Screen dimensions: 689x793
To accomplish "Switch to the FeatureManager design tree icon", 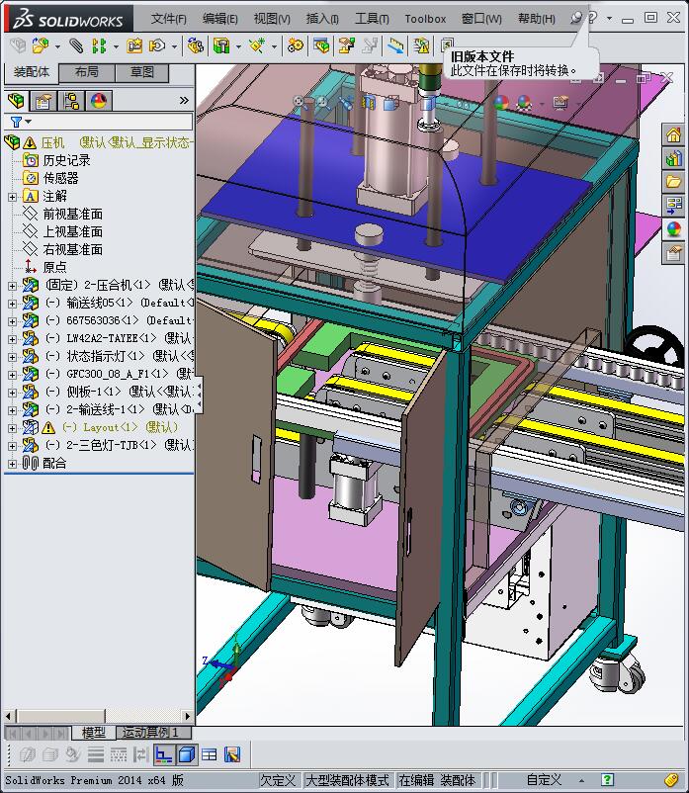I will click(x=16, y=101).
